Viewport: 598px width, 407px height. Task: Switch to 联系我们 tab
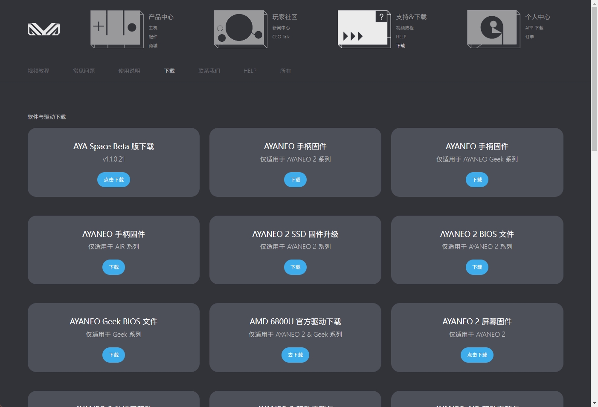pos(209,71)
